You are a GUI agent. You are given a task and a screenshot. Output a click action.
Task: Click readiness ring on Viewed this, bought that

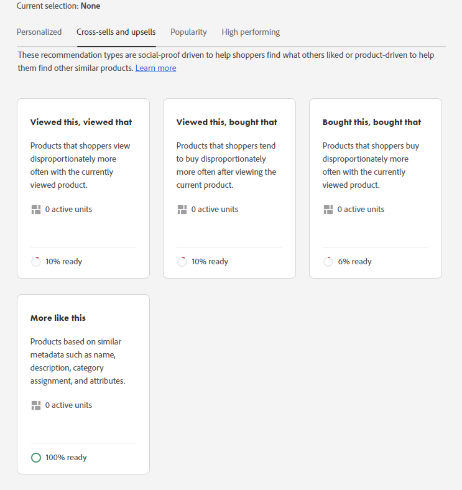182,262
